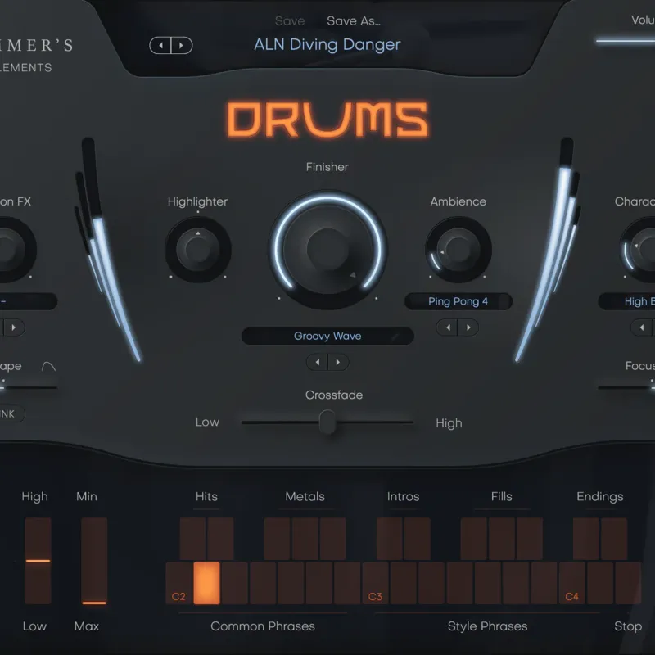Go to previous preset with left arrow

(x=160, y=45)
